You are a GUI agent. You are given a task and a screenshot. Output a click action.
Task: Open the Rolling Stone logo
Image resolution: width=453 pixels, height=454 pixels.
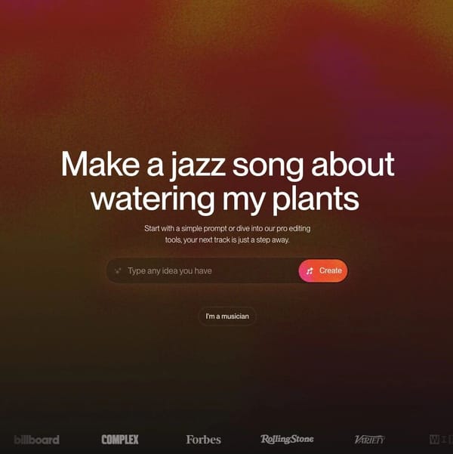tap(287, 439)
